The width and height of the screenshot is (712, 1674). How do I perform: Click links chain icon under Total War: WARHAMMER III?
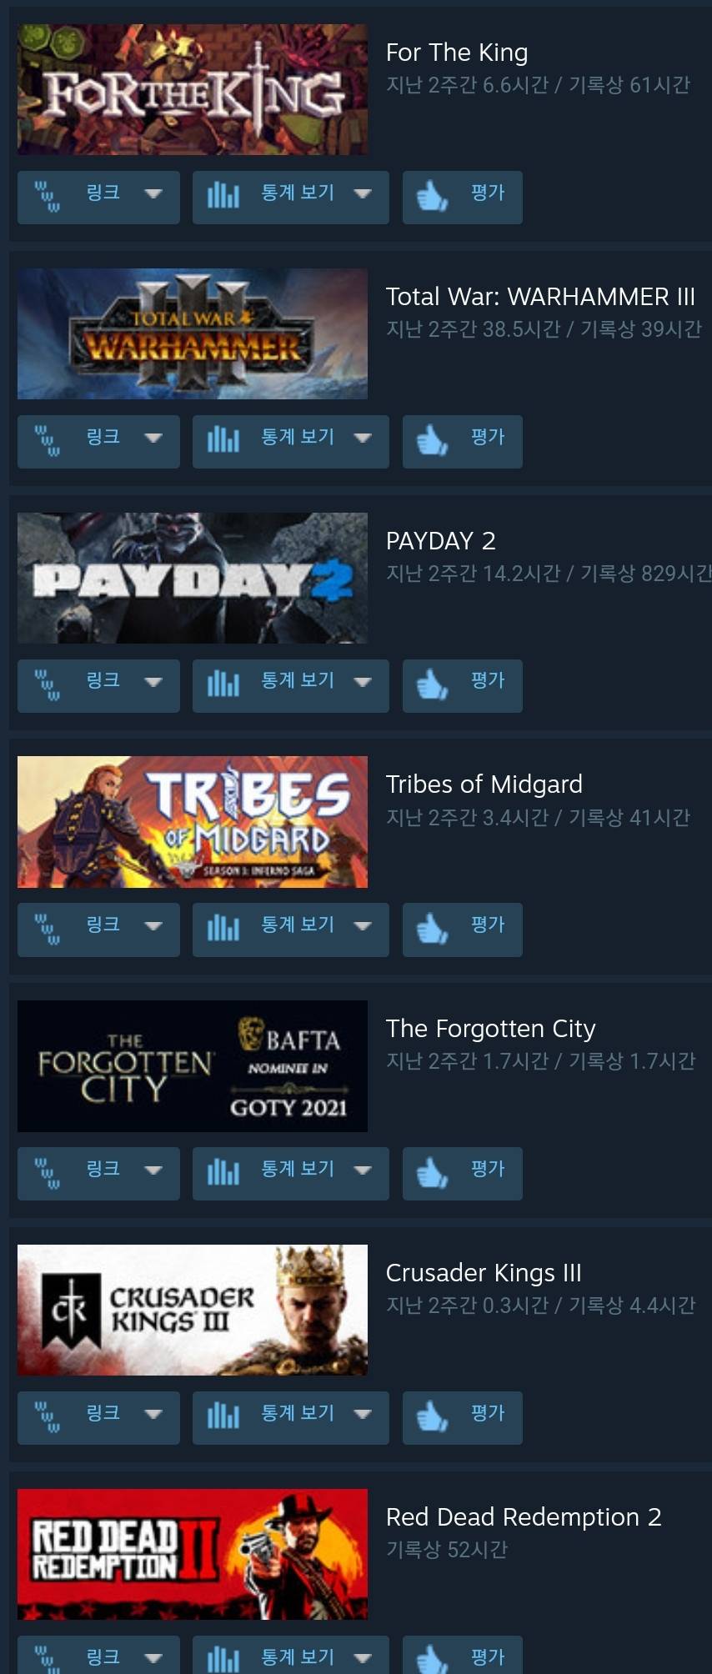click(47, 440)
